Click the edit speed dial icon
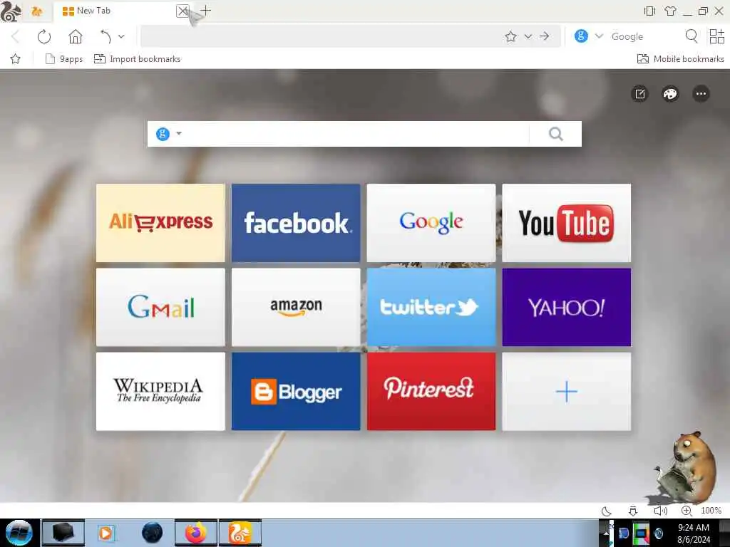The image size is (730, 547). pyautogui.click(x=640, y=94)
